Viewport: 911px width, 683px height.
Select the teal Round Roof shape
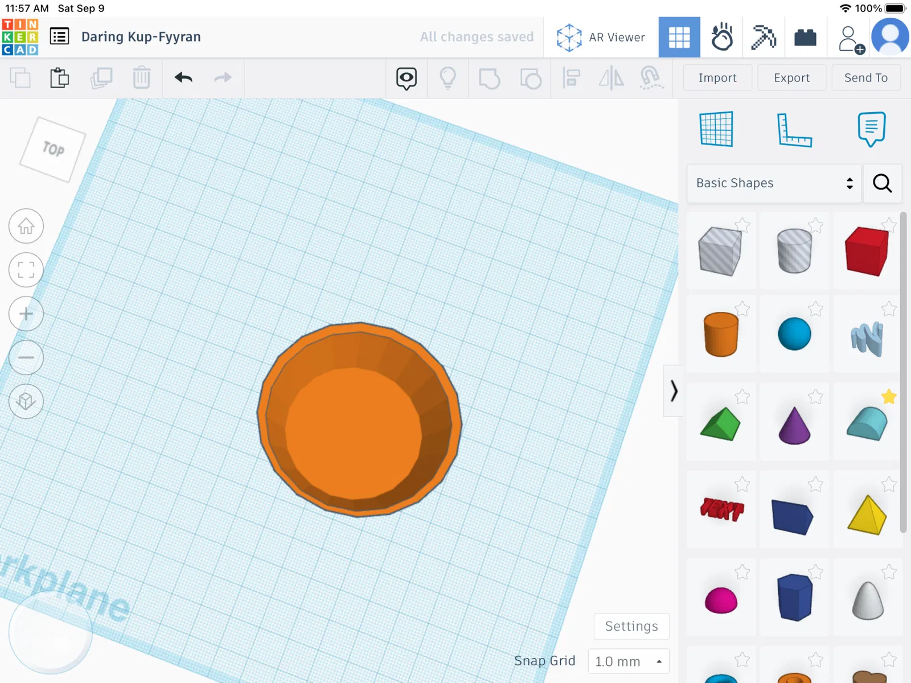pyautogui.click(x=867, y=424)
